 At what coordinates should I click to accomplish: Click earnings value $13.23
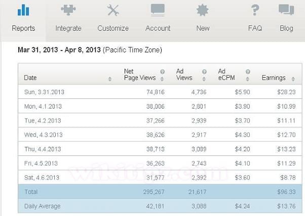pyautogui.click(x=286, y=149)
